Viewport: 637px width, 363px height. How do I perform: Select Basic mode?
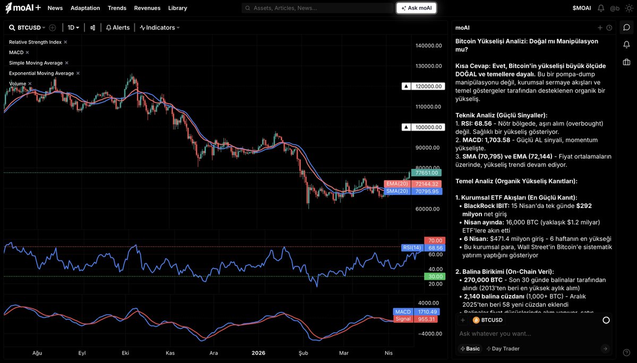click(x=470, y=349)
